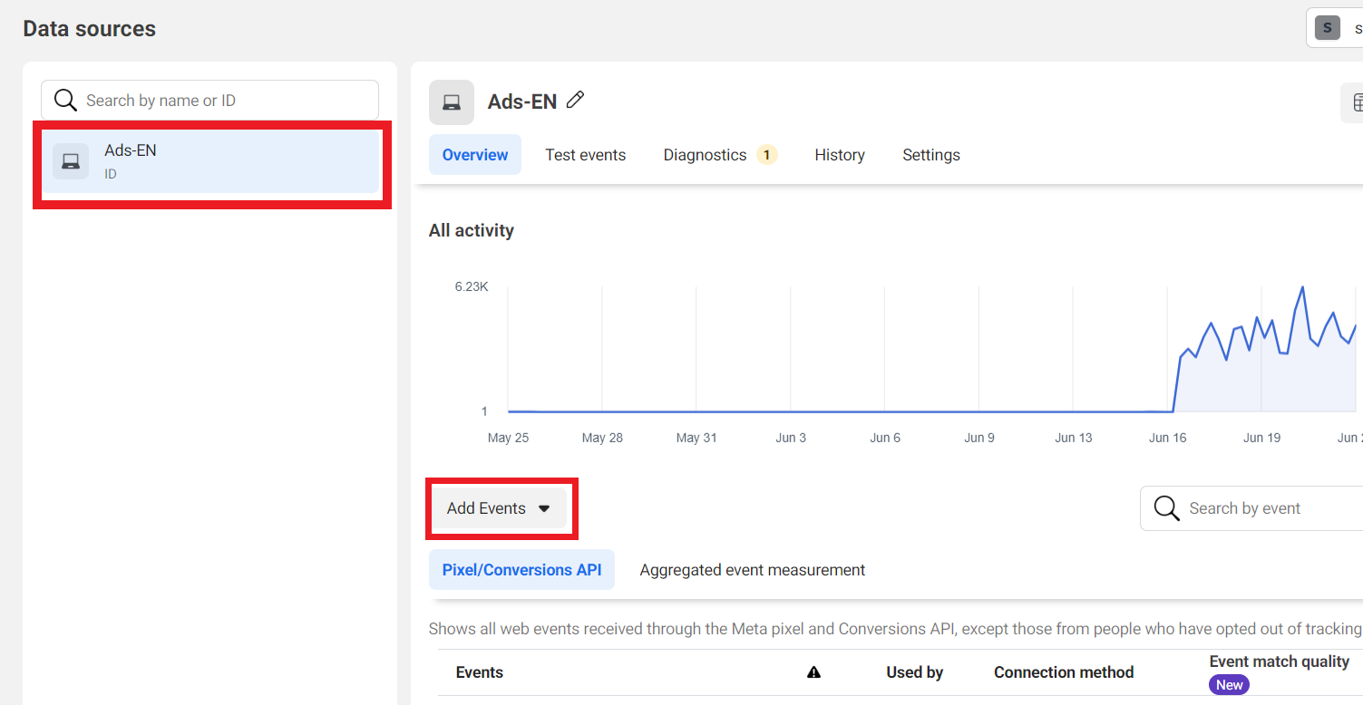Viewport: 1363px width, 705px height.
Task: Select the Pixel/Conversions API tab
Action: (x=521, y=570)
